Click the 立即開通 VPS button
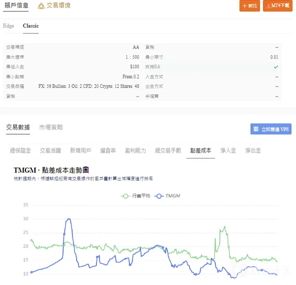 coord(271,129)
